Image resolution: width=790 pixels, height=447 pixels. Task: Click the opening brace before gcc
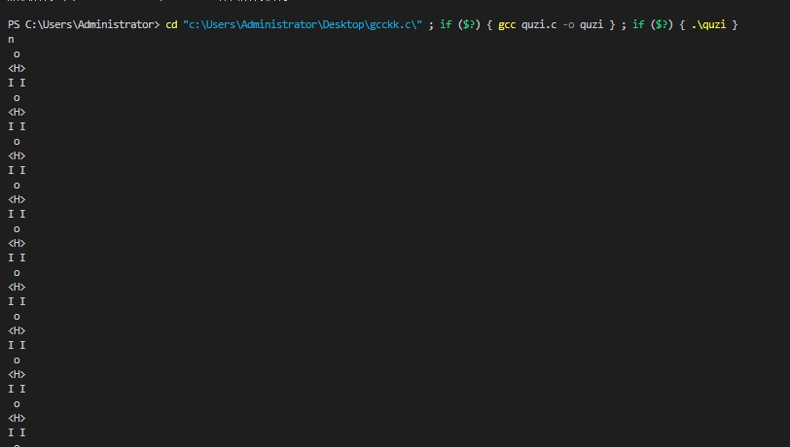click(490, 23)
